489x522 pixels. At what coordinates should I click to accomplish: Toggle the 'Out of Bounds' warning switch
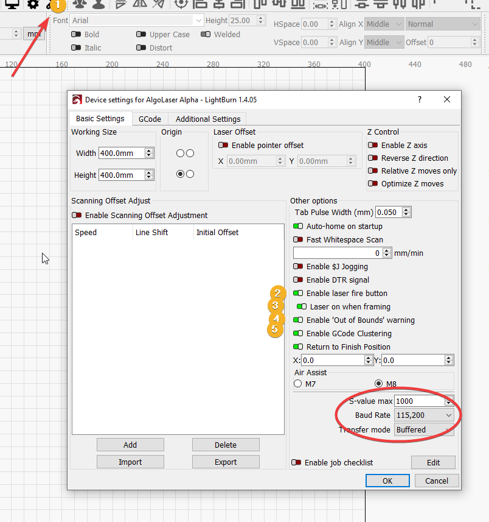[x=298, y=320]
